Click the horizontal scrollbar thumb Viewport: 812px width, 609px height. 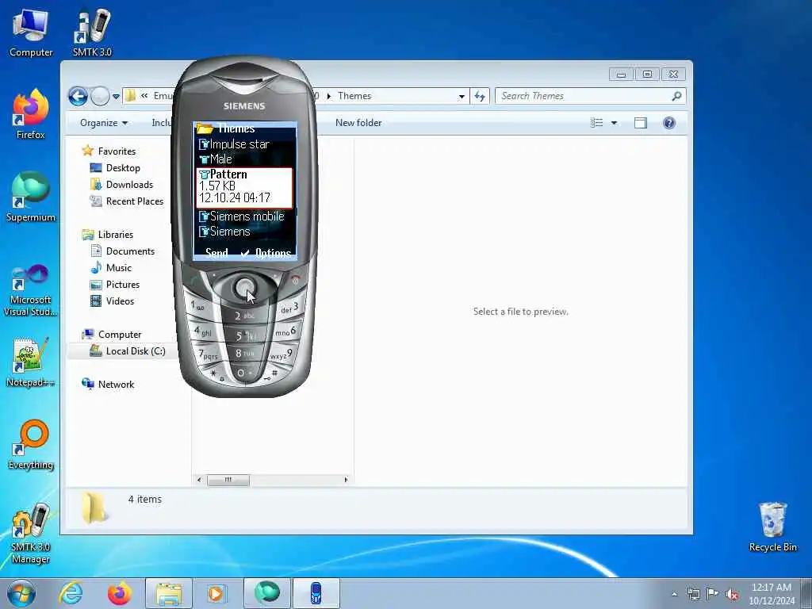228,480
